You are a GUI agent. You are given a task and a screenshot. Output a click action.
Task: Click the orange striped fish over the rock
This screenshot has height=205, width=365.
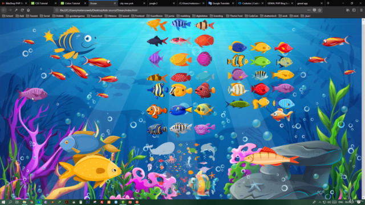[x=271, y=157]
